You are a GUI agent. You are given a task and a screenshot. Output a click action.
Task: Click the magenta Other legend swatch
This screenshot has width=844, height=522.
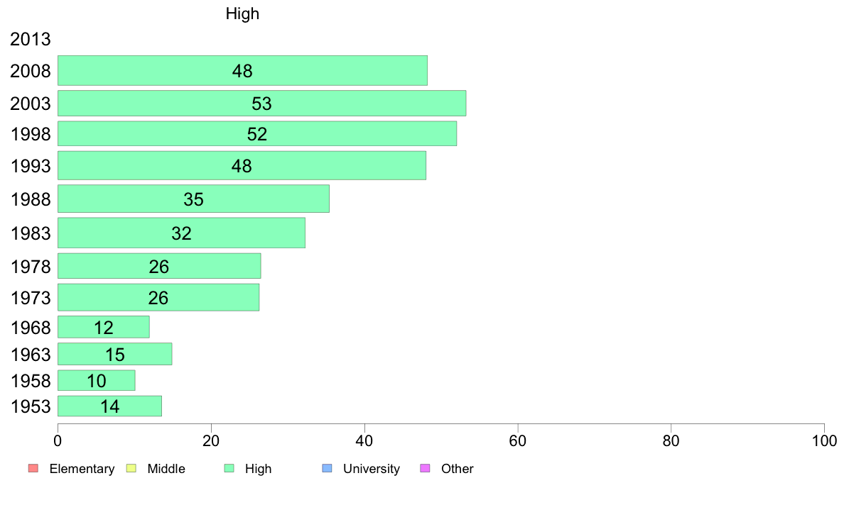coord(426,468)
